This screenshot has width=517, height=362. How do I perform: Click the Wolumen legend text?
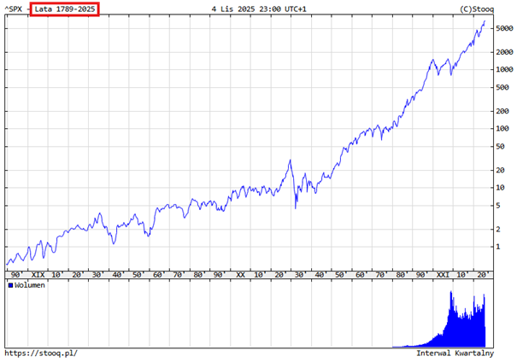click(x=30, y=285)
